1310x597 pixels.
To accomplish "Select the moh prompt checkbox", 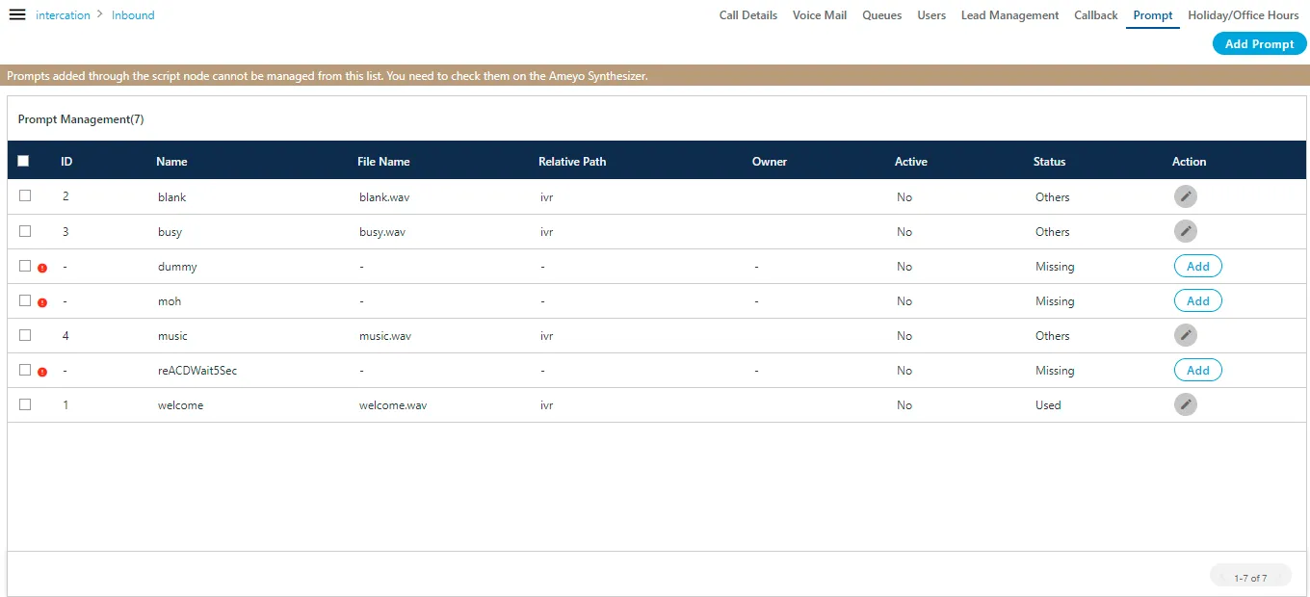I will 25,300.
